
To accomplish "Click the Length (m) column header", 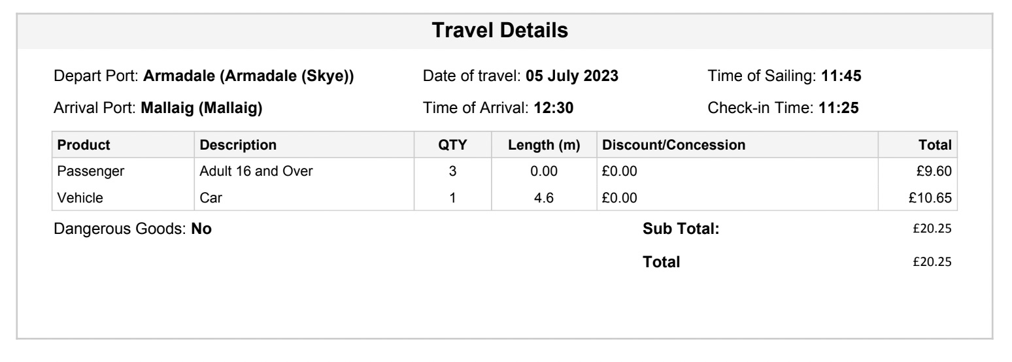I will coord(545,145).
